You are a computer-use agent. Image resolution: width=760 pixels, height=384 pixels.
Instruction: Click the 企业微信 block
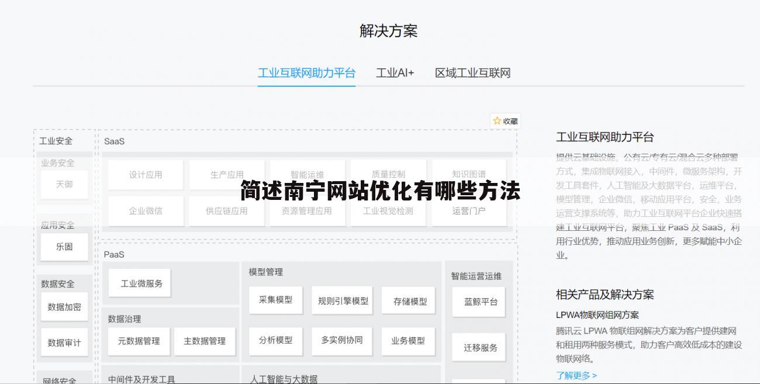[145, 211]
